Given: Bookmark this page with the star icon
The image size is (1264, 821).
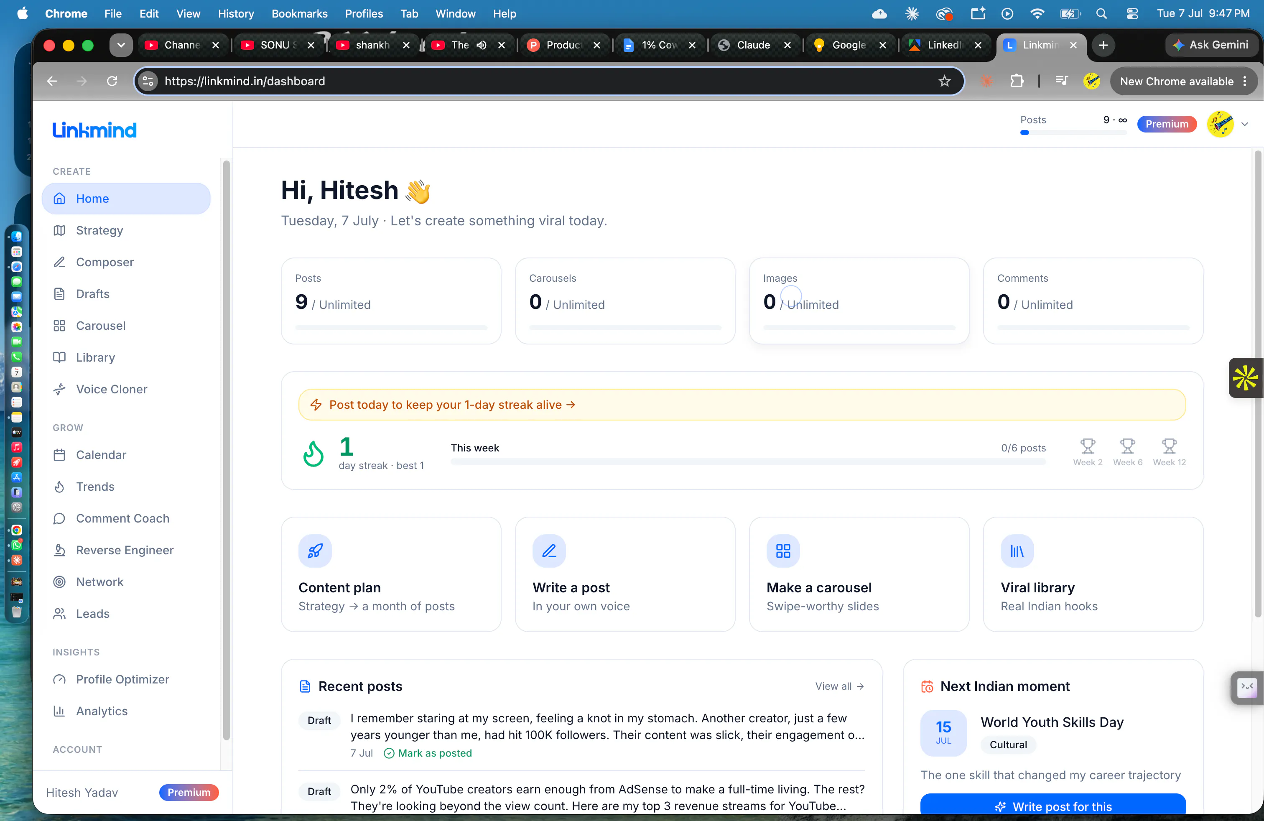Looking at the screenshot, I should [x=944, y=81].
